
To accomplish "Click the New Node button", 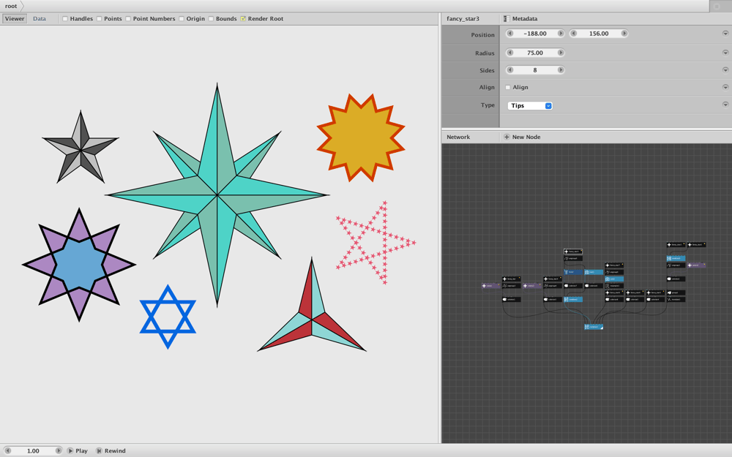I will click(522, 137).
